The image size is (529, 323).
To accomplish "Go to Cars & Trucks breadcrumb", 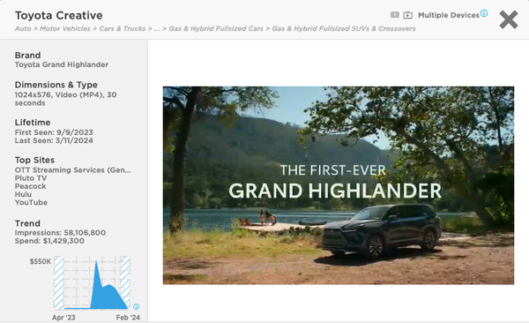I will point(123,29).
